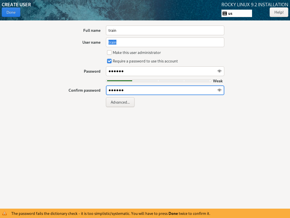The width and height of the screenshot is (290, 218).
Task: Open the Help! documentation
Action: 279,12
